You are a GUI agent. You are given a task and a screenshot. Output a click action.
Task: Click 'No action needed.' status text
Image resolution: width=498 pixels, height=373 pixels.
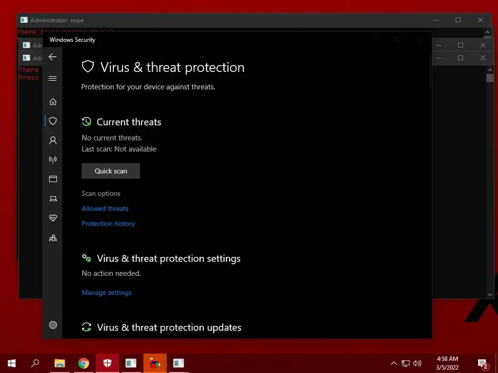(x=111, y=273)
